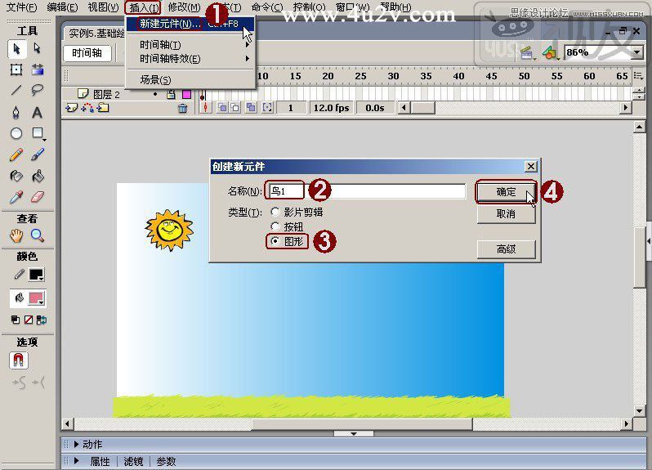Select the Text tool
Image resolution: width=652 pixels, height=470 pixels.
tap(37, 113)
